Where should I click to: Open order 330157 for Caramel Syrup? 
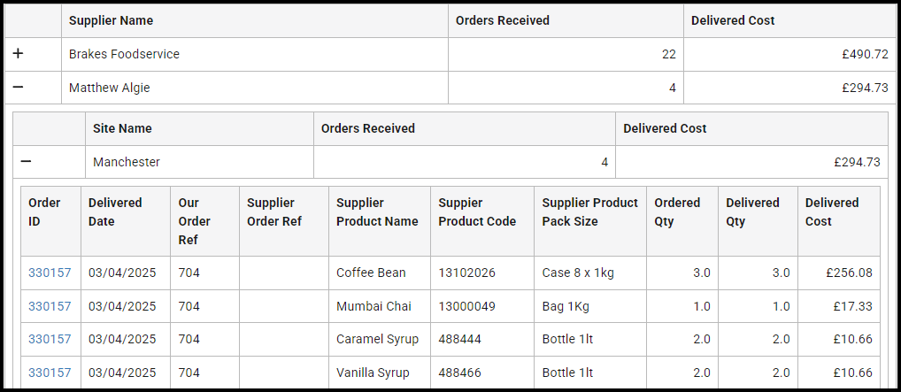coord(50,339)
